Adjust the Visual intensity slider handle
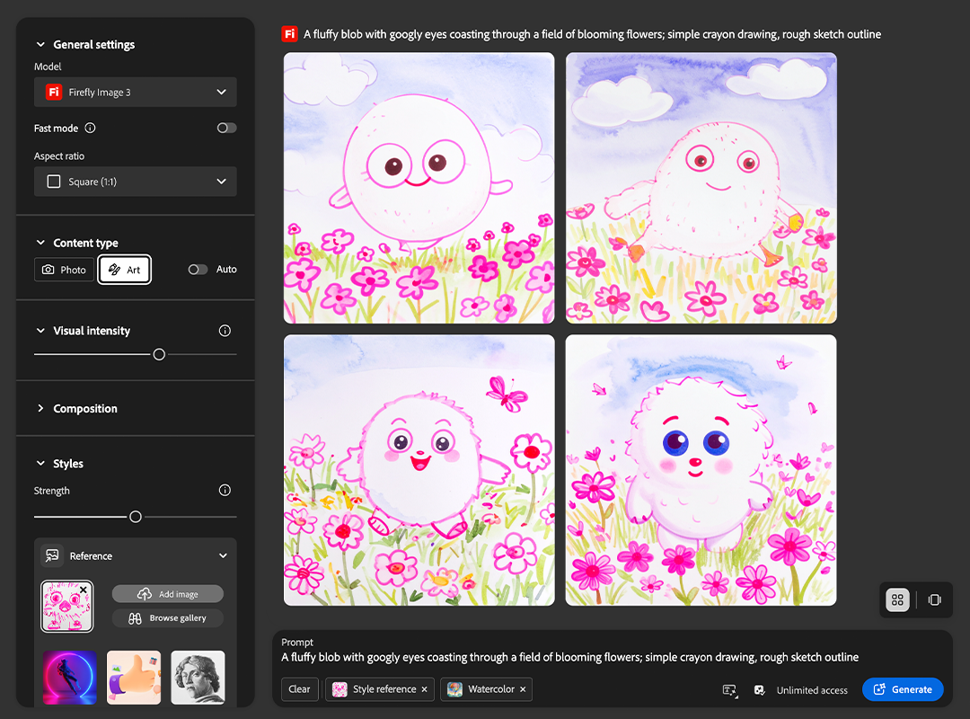 tap(159, 355)
